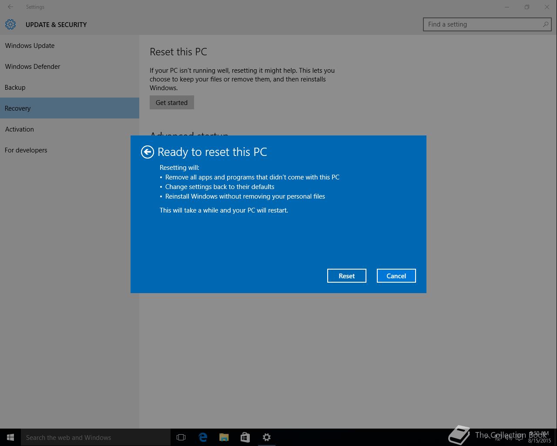This screenshot has height=446, width=557.
Task: Select Backup in sidebar
Action: (x=70, y=87)
